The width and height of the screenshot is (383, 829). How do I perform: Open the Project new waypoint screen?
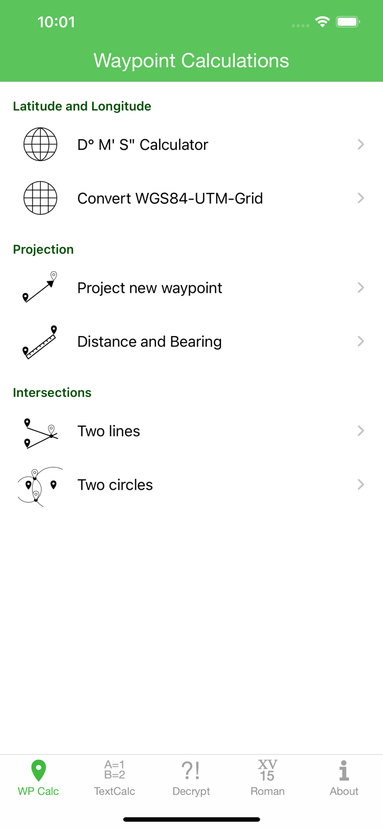(x=149, y=287)
